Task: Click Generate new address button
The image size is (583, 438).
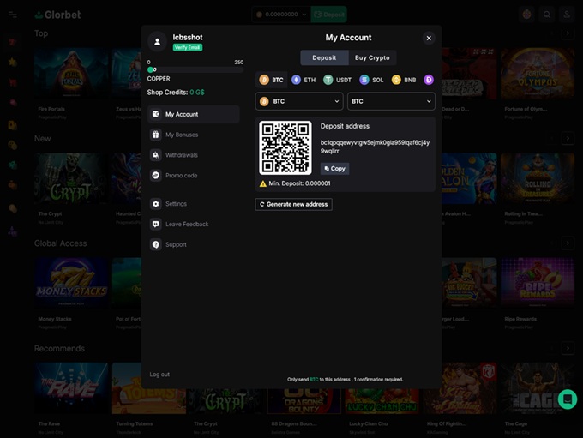Action: tap(294, 204)
